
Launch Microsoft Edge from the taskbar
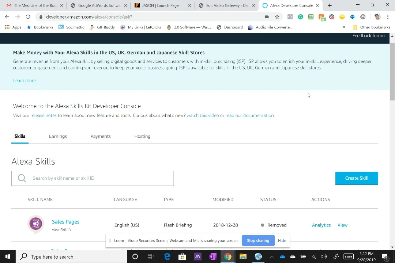[167, 257]
